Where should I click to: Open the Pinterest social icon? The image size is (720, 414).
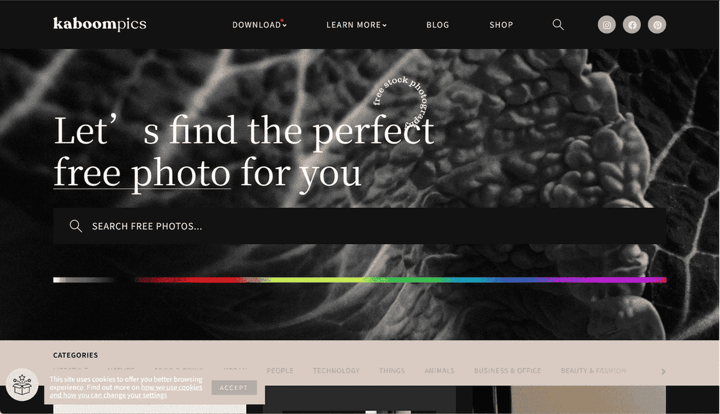point(657,25)
